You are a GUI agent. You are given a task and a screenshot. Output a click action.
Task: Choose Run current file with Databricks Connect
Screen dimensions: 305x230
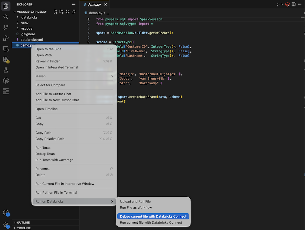click(153, 223)
